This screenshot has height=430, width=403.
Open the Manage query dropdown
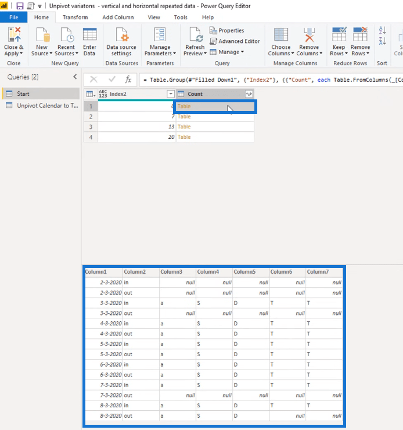pos(227,52)
